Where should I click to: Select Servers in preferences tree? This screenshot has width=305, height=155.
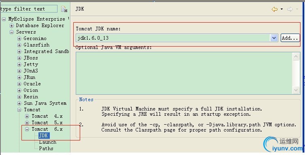[x=26, y=32]
